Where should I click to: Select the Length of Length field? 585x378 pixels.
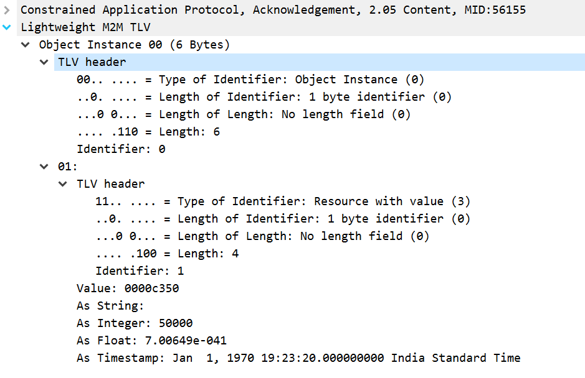(206, 236)
